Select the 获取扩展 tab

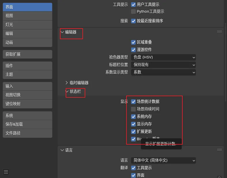click(27, 54)
